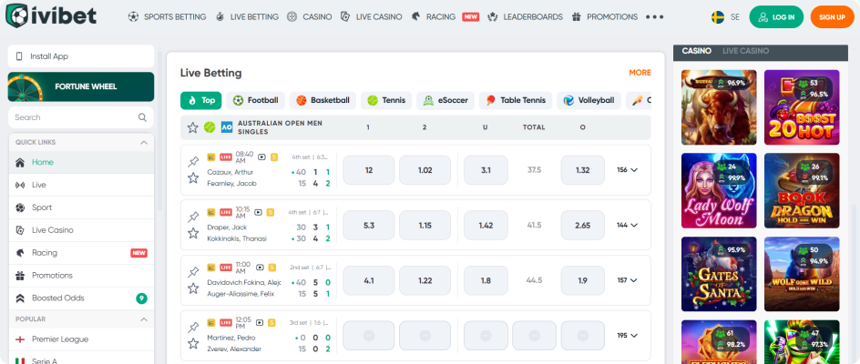Pin the Cazaux vs Fearnley match
The image size is (860, 364).
pos(193,162)
